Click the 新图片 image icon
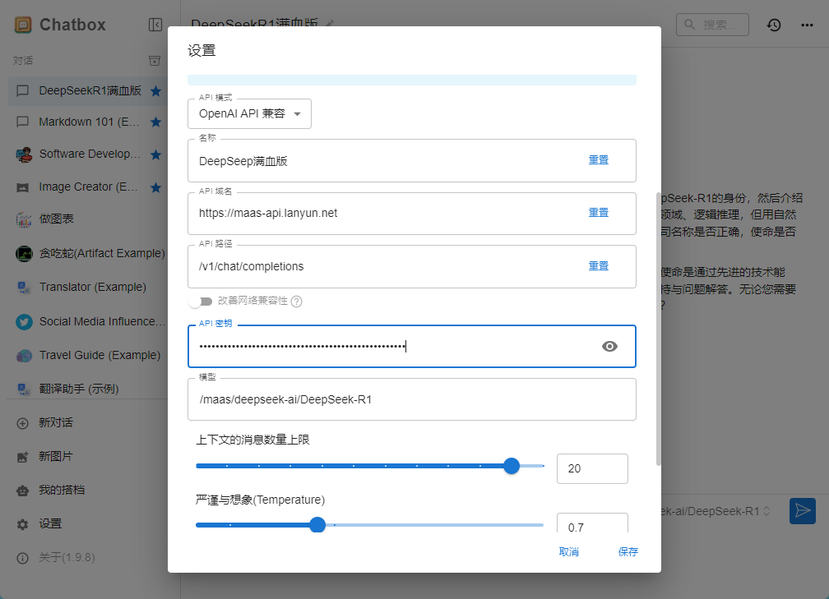 coord(23,457)
